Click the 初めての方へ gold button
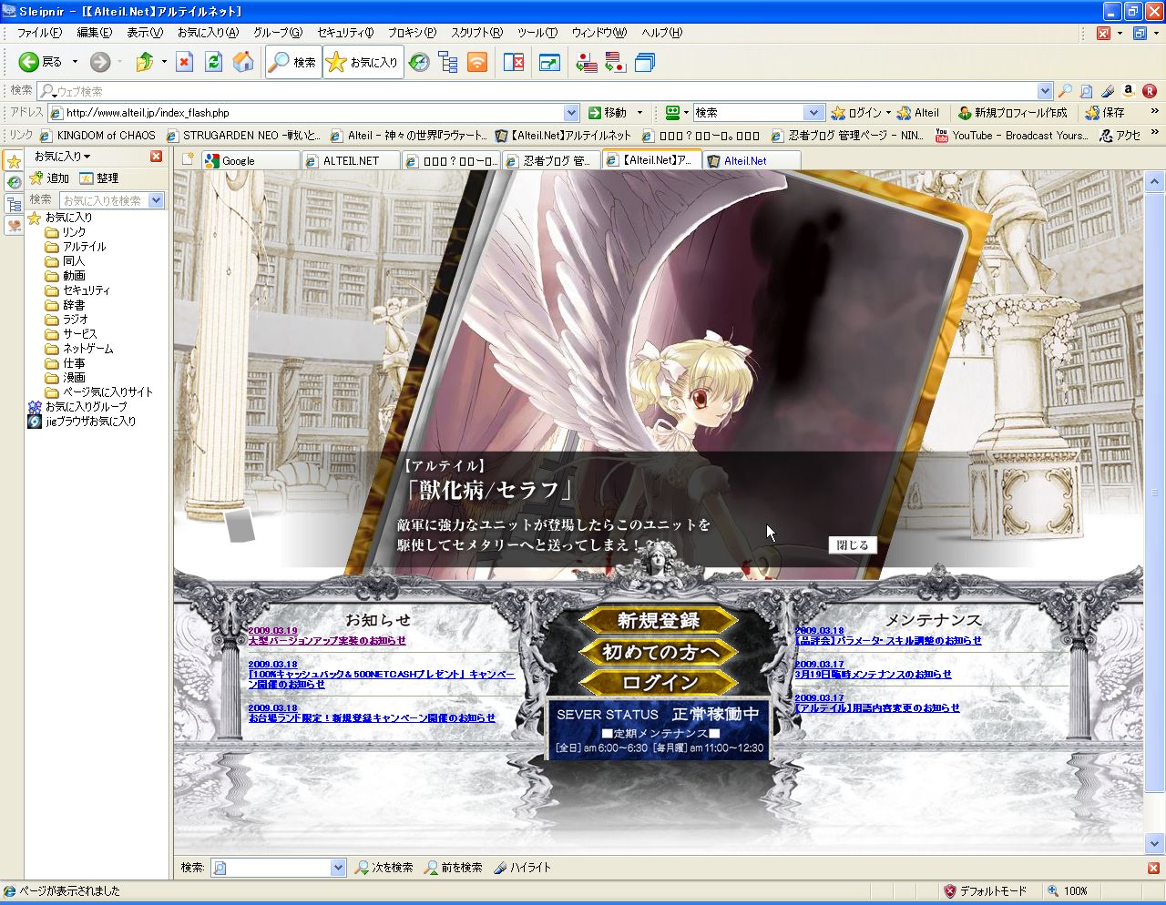The width and height of the screenshot is (1166, 905). pos(659,652)
